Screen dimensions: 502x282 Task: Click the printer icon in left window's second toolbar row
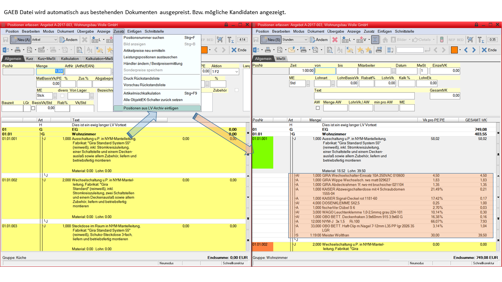18,50
